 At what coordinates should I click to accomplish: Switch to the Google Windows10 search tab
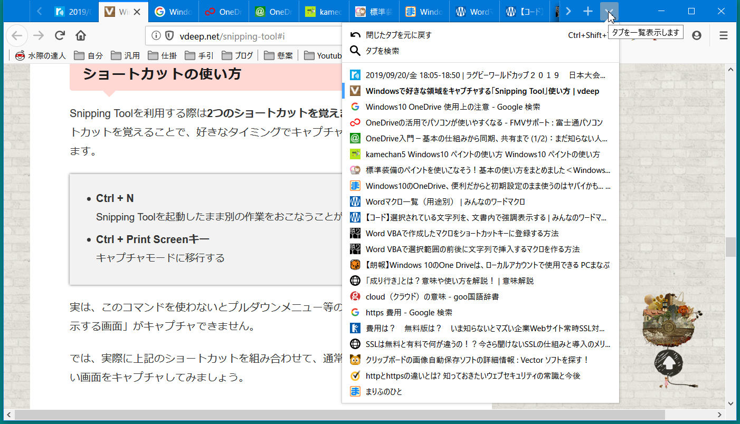(174, 12)
